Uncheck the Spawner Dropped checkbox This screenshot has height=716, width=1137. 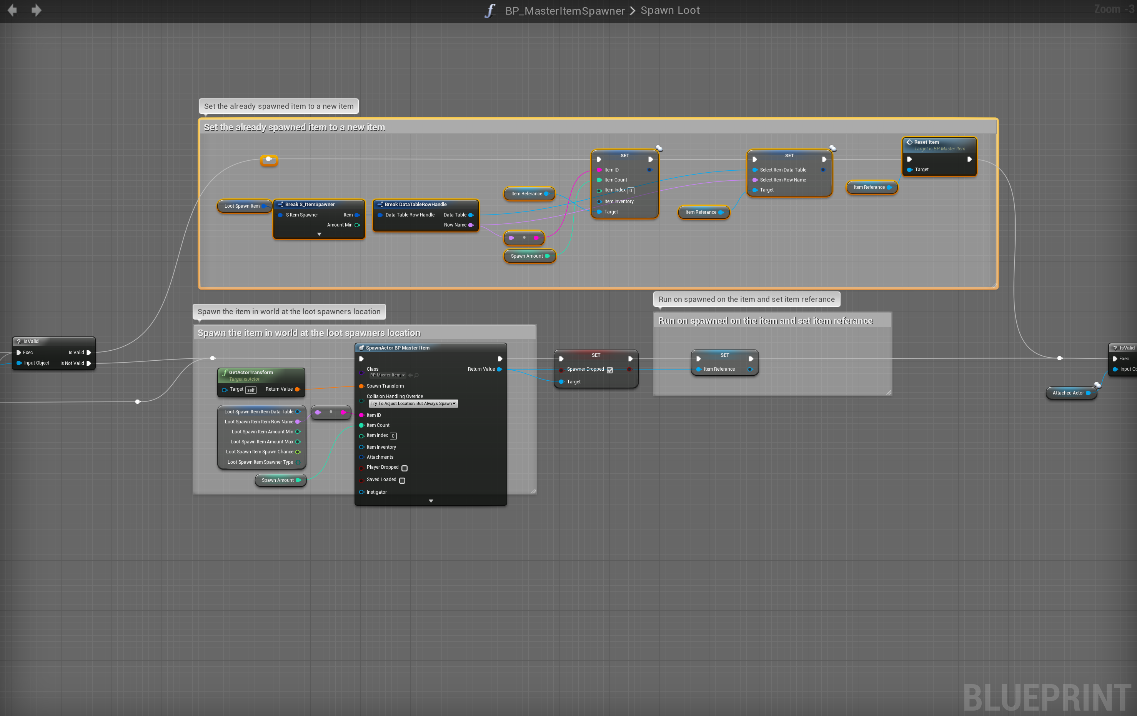point(609,370)
